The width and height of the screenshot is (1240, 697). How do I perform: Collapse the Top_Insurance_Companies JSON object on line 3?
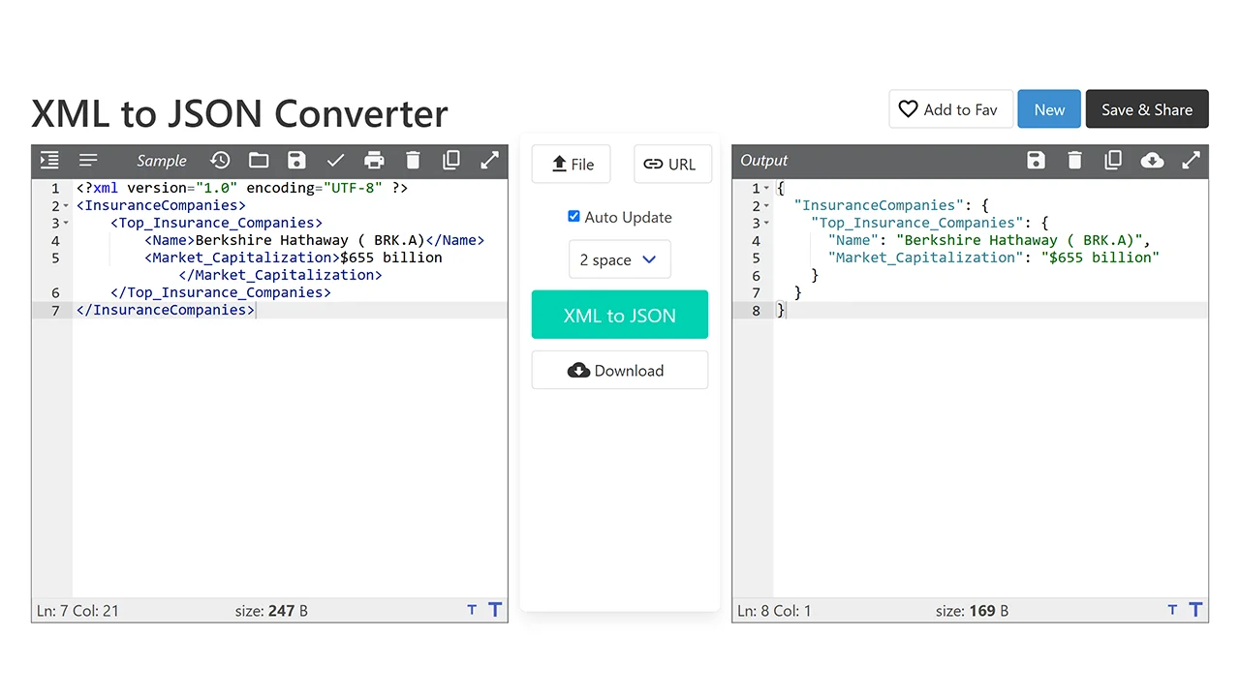pos(766,224)
